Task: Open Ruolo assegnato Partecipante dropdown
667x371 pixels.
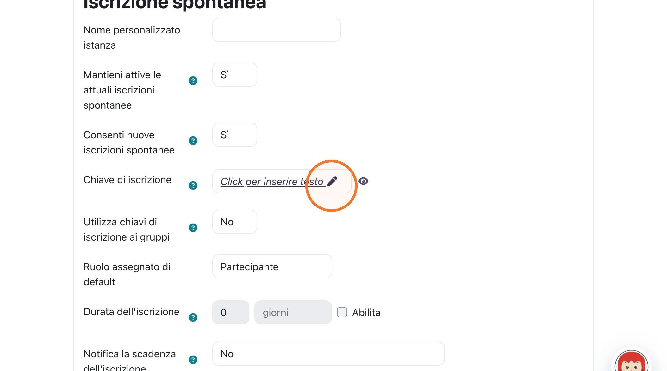Action: 272,266
